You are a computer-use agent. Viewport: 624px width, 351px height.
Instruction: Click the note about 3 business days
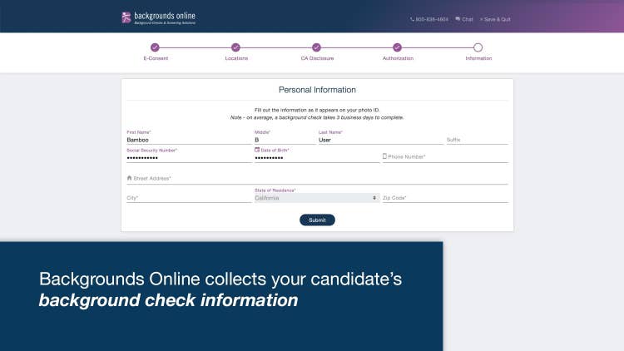[317, 117]
